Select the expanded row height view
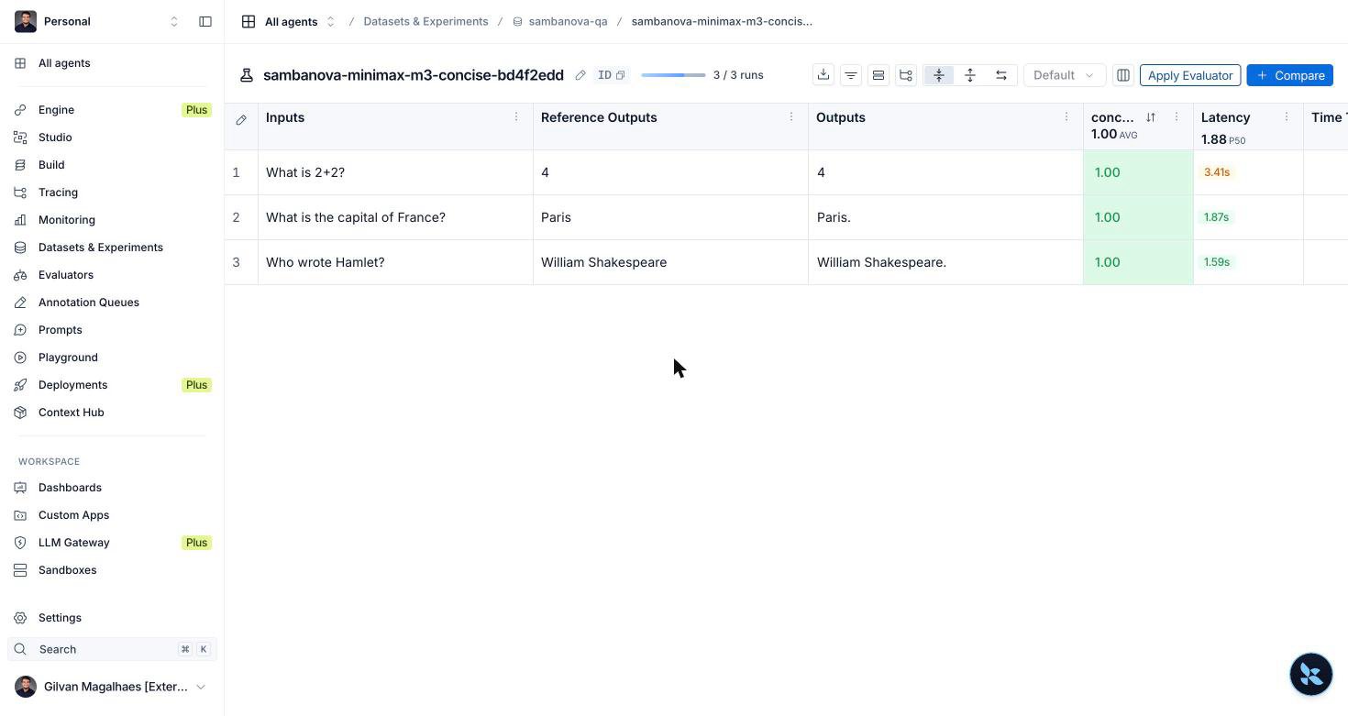This screenshot has height=716, width=1348. point(970,75)
